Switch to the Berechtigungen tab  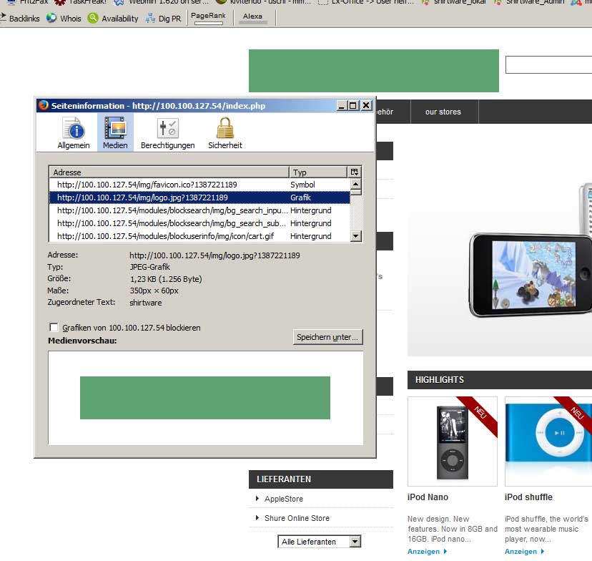(167, 133)
